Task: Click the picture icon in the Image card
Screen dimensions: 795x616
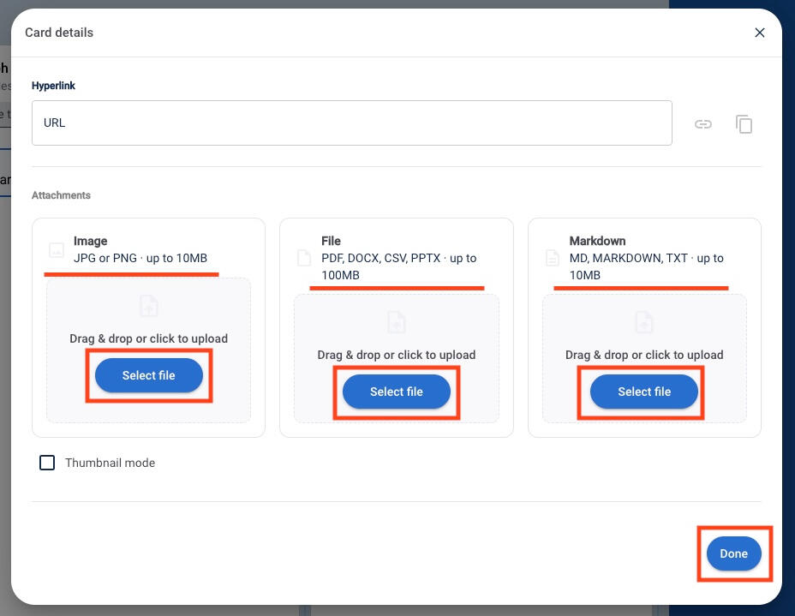Action: click(x=57, y=250)
